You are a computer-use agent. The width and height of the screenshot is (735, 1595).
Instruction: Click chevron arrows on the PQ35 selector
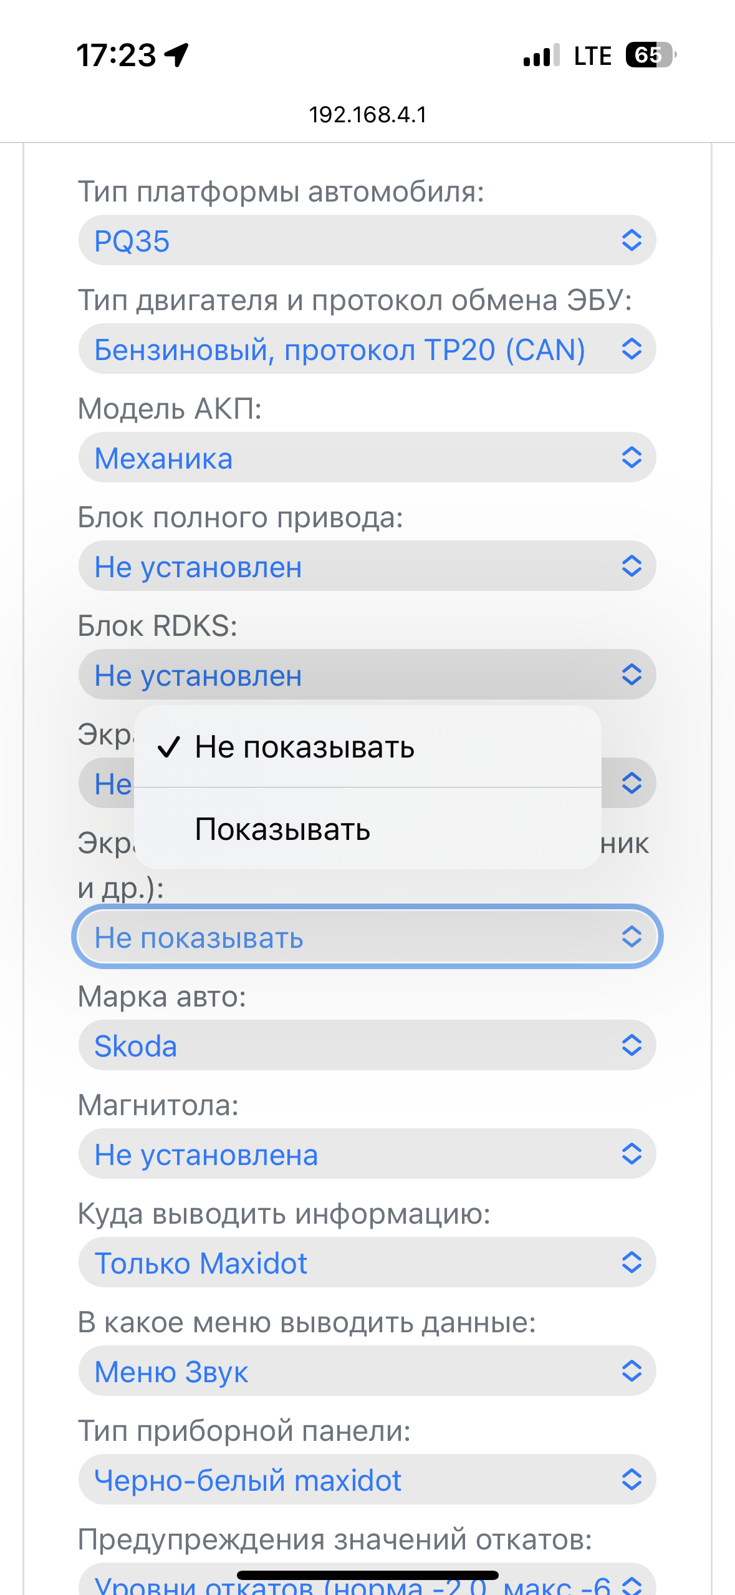[x=632, y=240]
